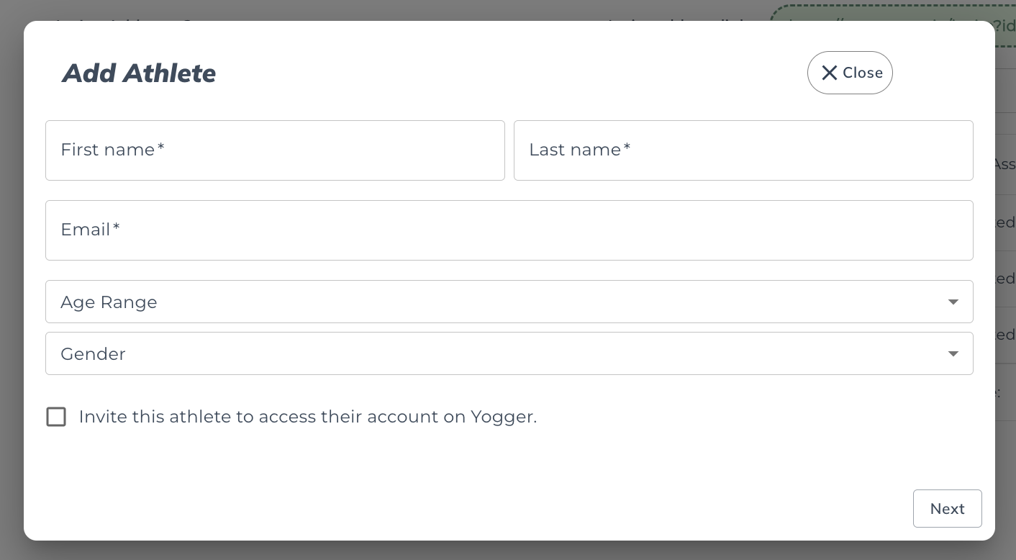Click the 'Add Athlete' dialog heading
Image resolution: width=1016 pixels, height=560 pixels.
click(139, 73)
